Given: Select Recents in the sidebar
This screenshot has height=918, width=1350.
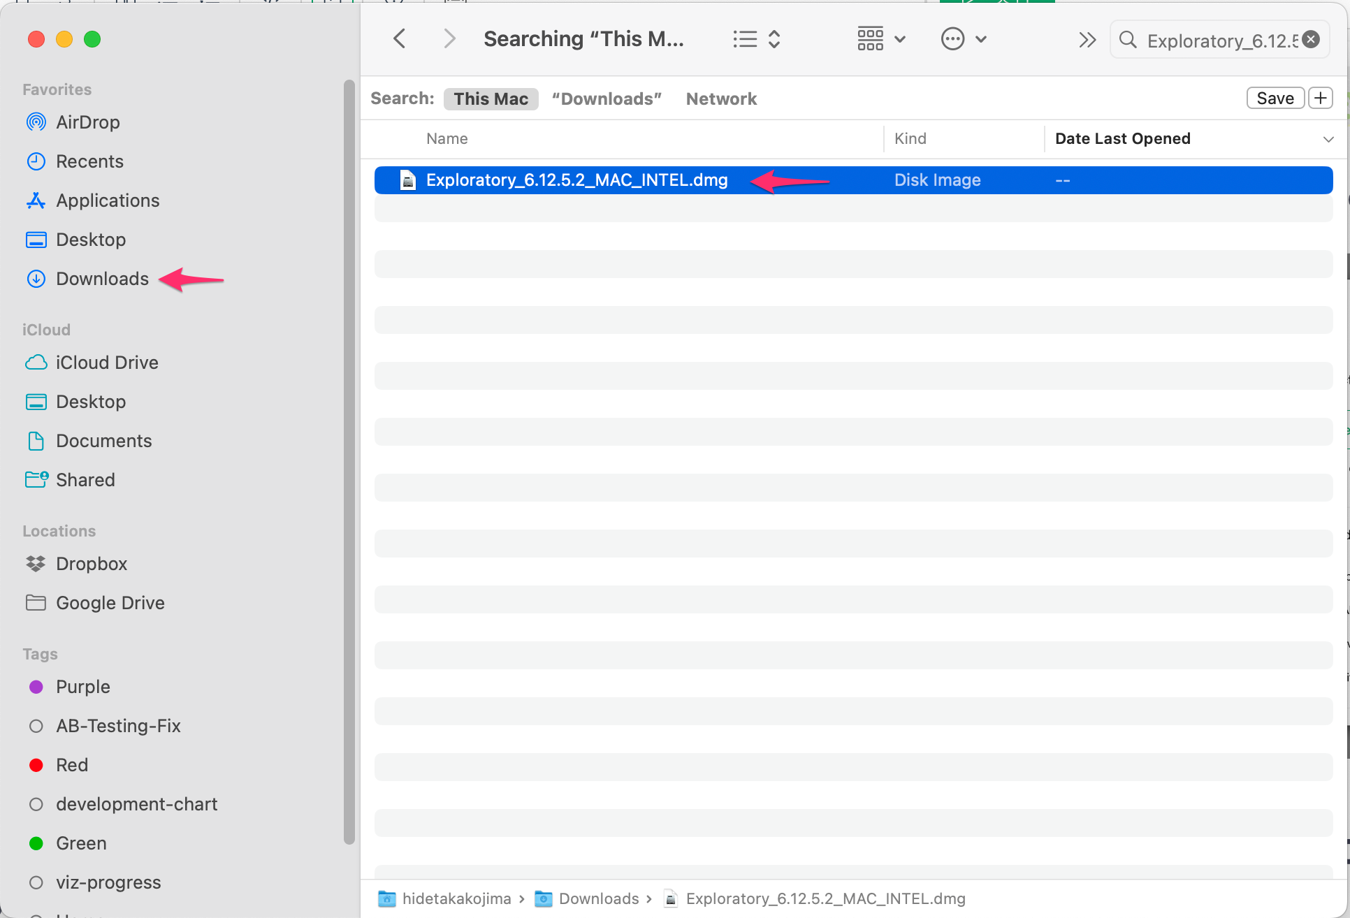Looking at the screenshot, I should 89,161.
